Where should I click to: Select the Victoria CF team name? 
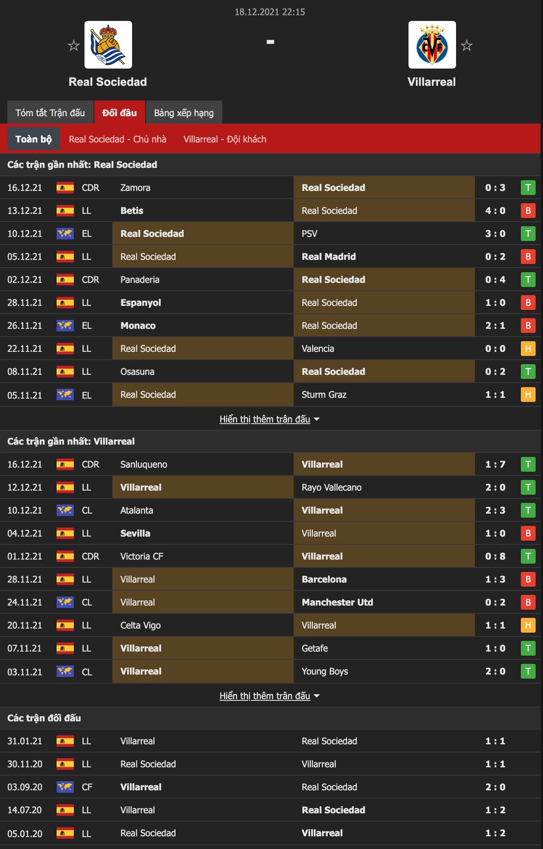[142, 556]
